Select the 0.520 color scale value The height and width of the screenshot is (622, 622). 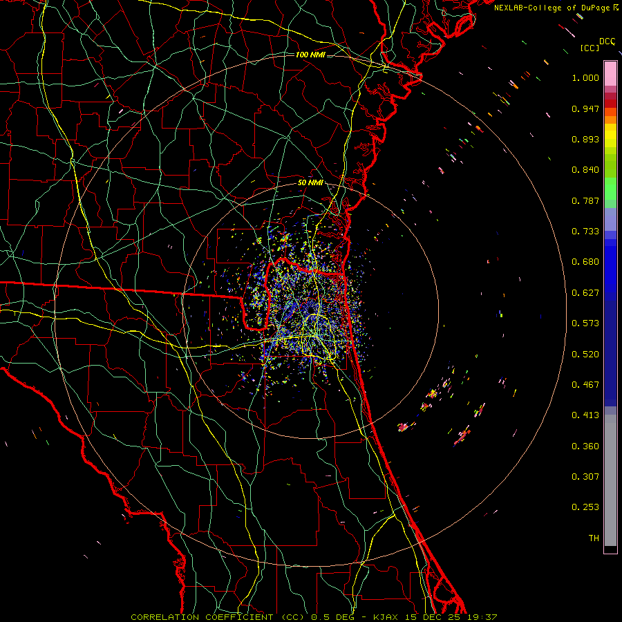click(585, 355)
